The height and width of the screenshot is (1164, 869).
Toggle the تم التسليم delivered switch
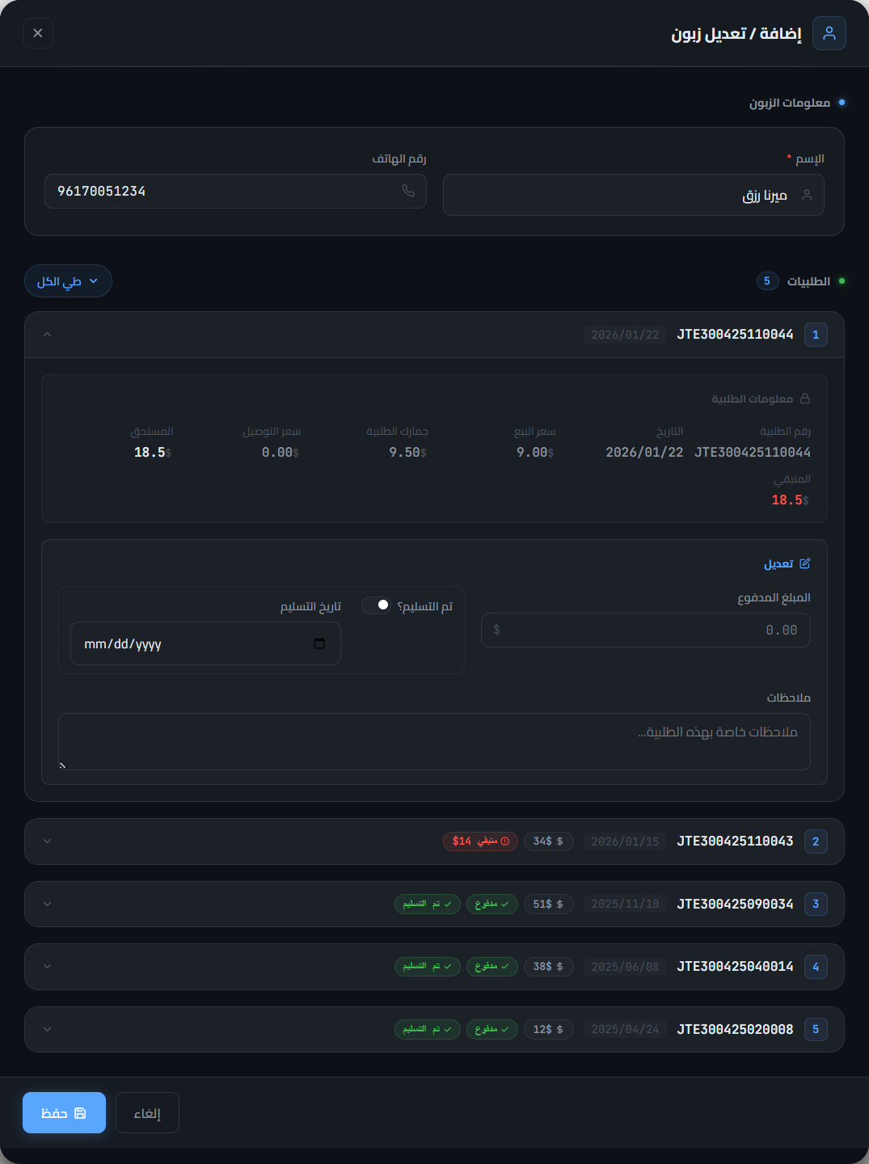(x=376, y=605)
